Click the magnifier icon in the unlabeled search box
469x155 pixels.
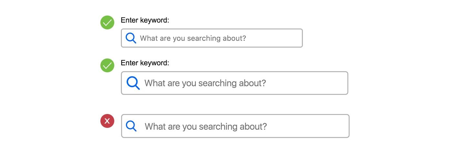pyautogui.click(x=131, y=126)
